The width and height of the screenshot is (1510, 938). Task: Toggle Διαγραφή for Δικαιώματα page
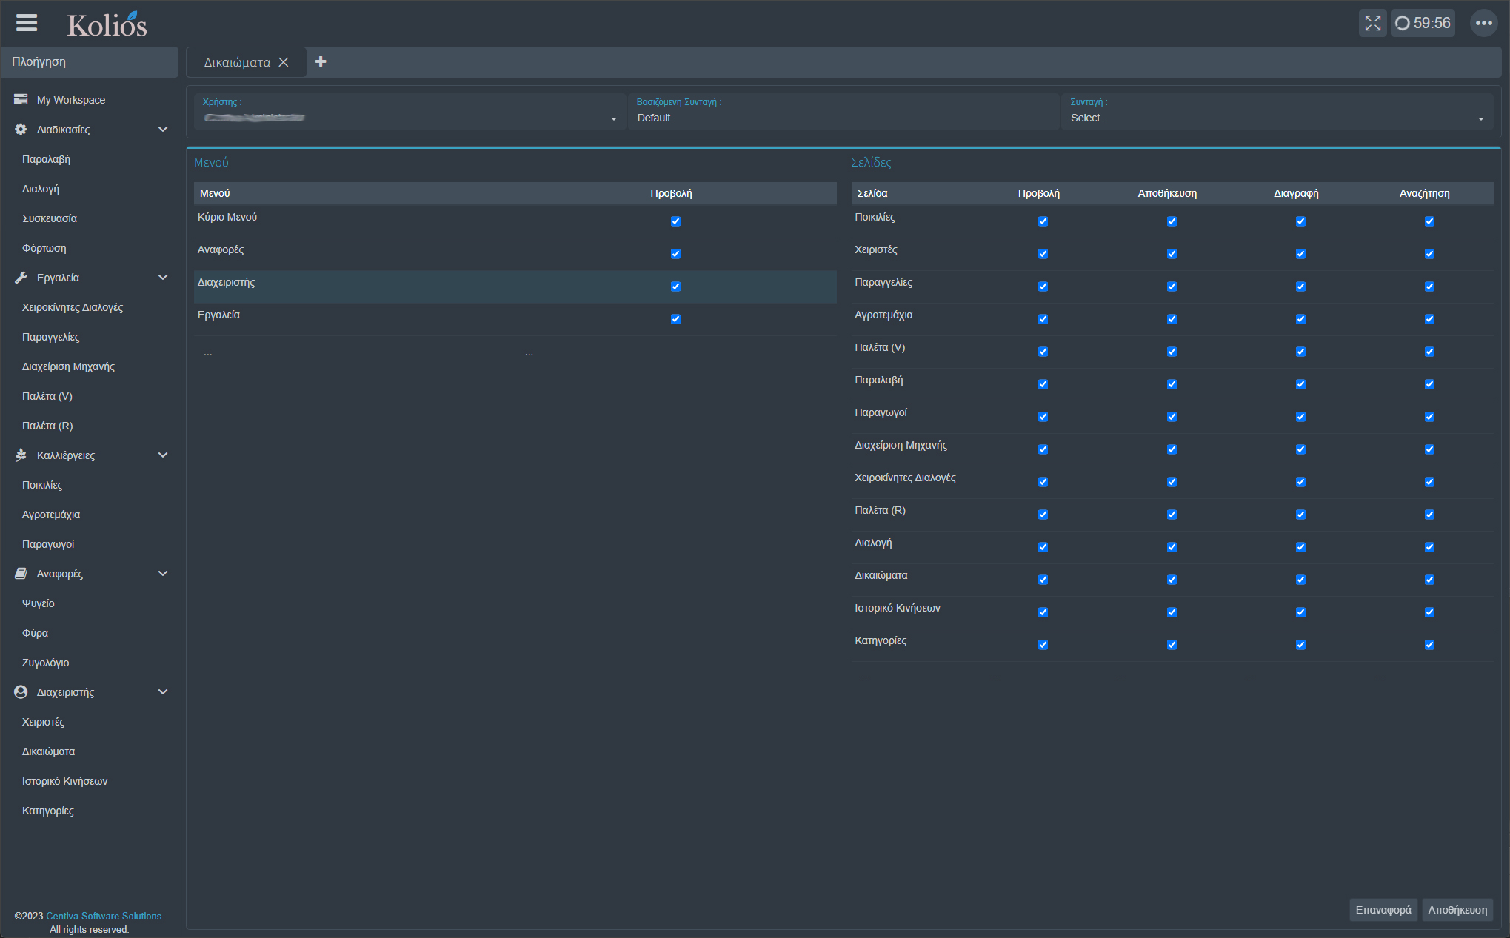1300,579
